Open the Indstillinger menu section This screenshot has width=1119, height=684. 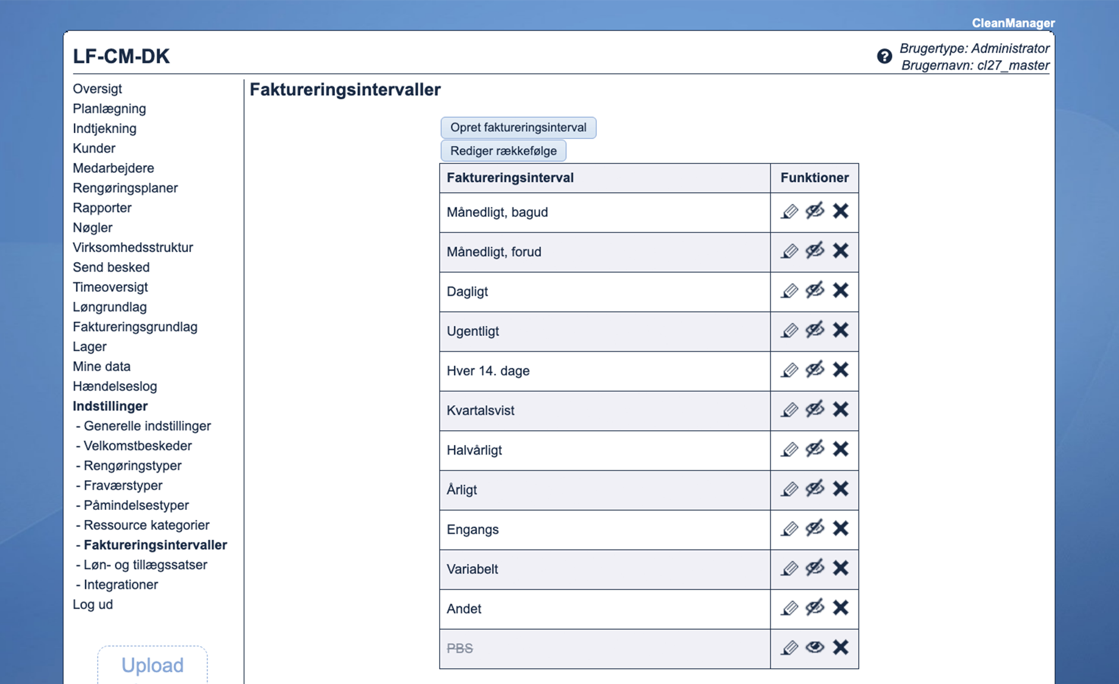[x=110, y=406]
